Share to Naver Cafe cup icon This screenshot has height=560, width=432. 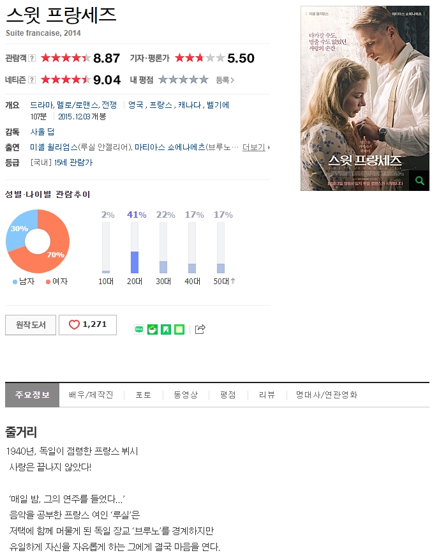tap(153, 329)
